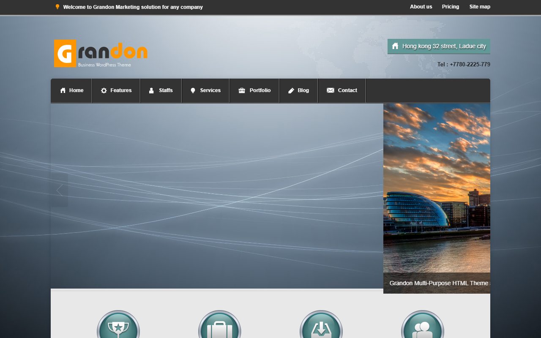Click the lightbulb icon beside Services
541x338 pixels.
[x=193, y=90]
